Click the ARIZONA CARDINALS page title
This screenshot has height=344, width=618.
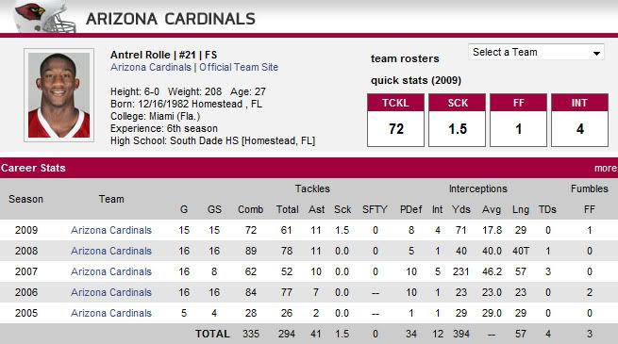click(x=171, y=19)
